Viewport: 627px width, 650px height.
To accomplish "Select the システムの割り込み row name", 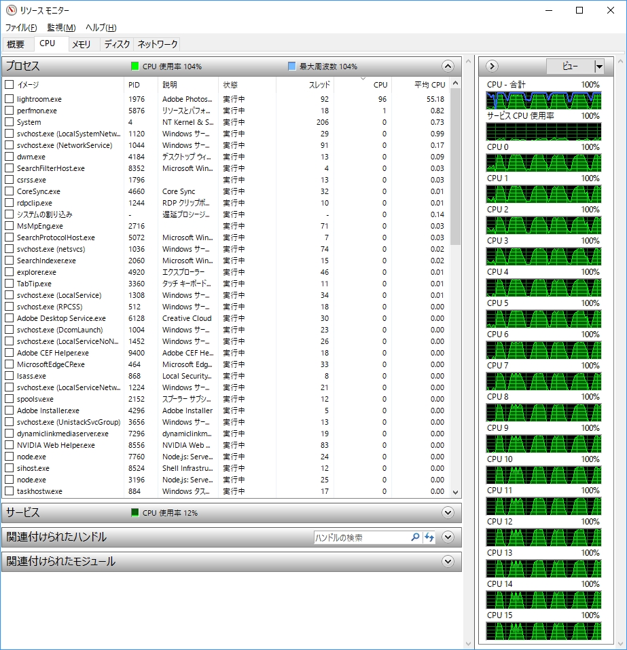I will tap(44, 214).
